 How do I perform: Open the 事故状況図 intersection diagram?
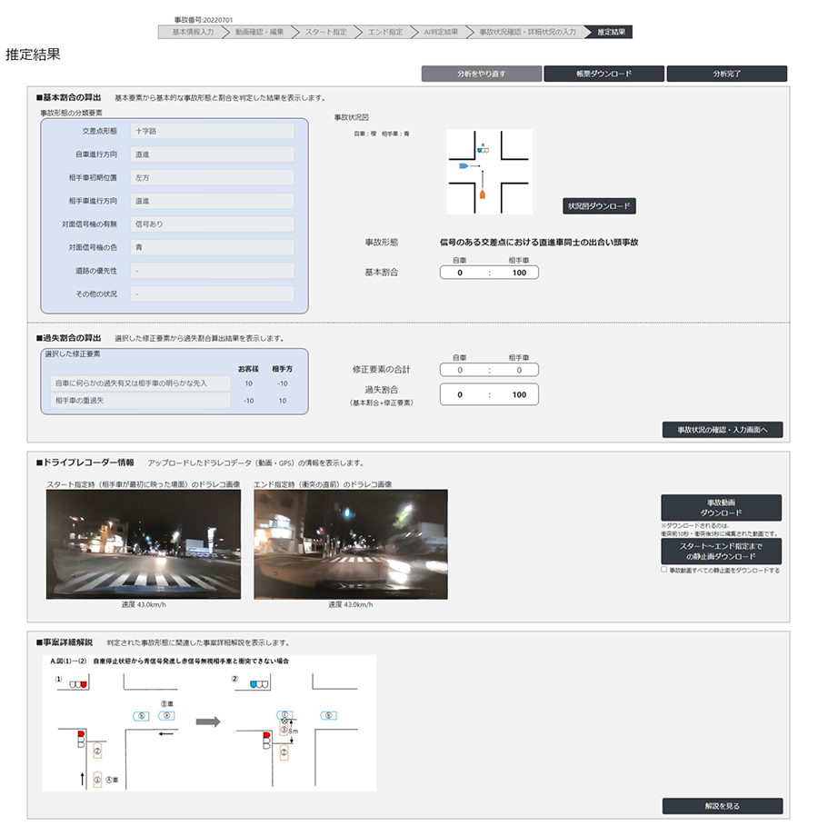(489, 172)
